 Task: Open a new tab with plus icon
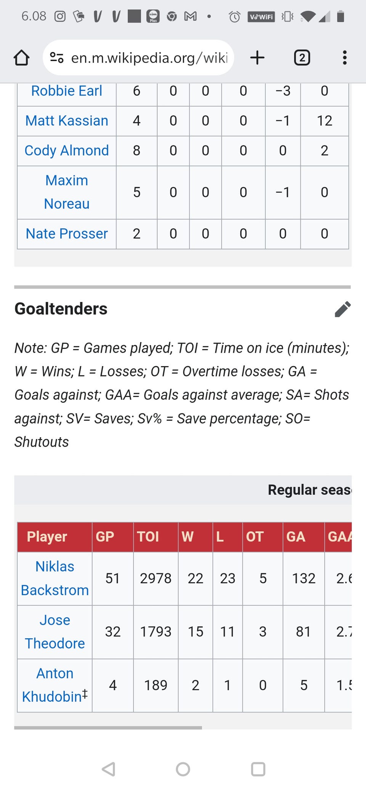point(257,58)
